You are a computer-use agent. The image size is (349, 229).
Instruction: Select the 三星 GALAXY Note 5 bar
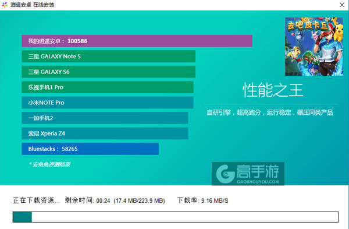[108, 57]
